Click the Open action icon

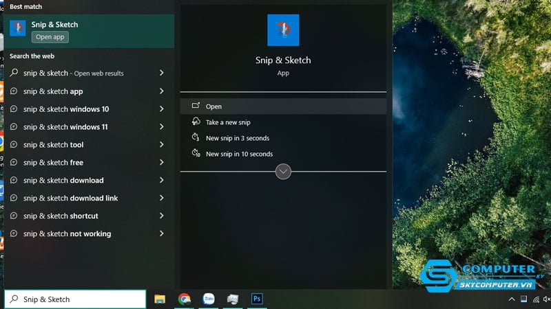coord(196,106)
